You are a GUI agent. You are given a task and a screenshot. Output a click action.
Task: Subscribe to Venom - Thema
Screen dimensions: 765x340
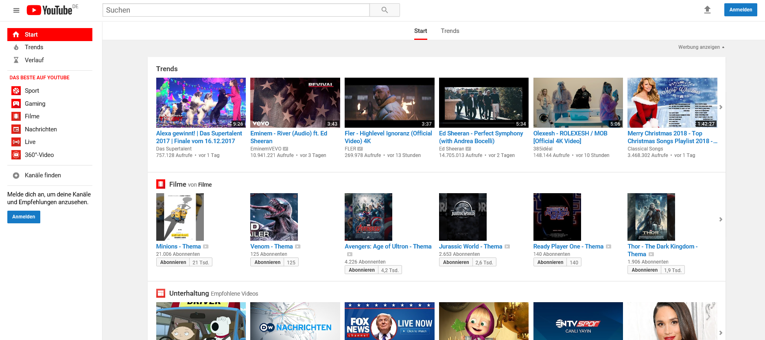(x=267, y=262)
